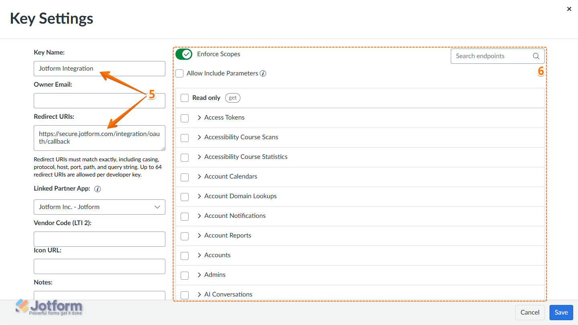Focus the Icon URL field
578x325 pixels.
coord(100,266)
